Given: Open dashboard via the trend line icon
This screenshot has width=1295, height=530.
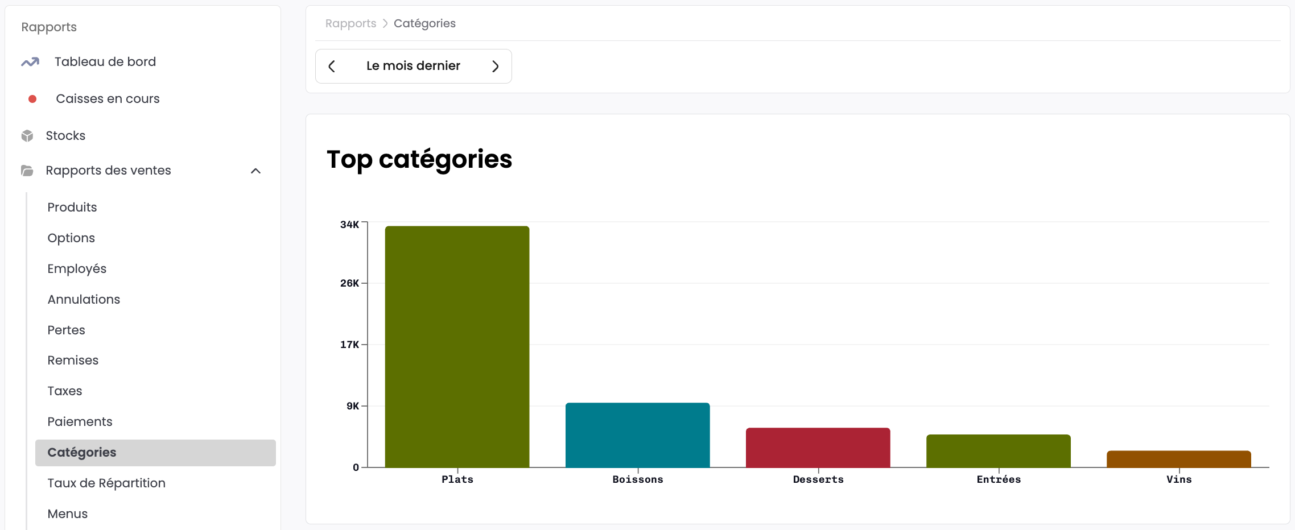Looking at the screenshot, I should 30,61.
